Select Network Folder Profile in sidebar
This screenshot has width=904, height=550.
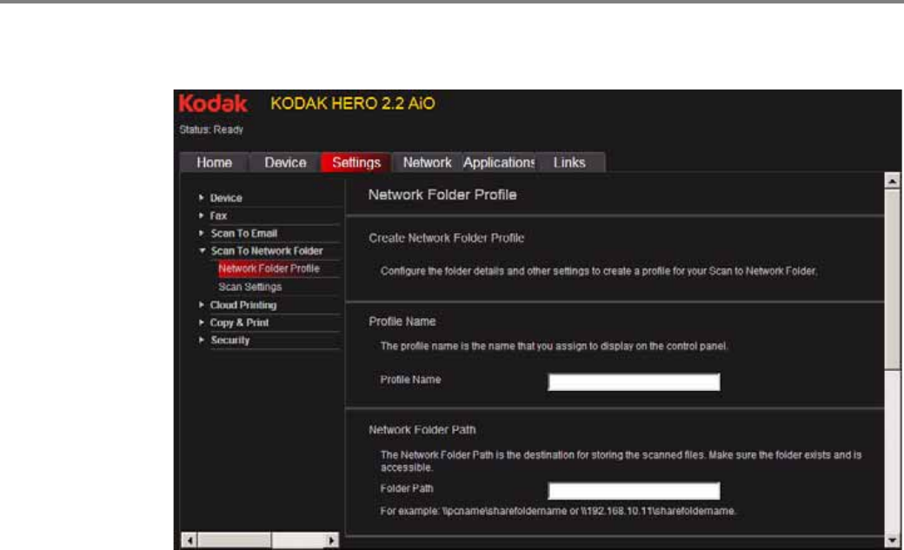coord(269,269)
